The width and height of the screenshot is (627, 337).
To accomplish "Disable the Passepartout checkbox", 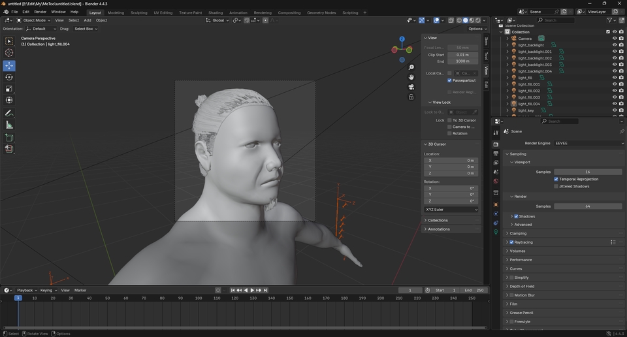I will [x=449, y=80].
